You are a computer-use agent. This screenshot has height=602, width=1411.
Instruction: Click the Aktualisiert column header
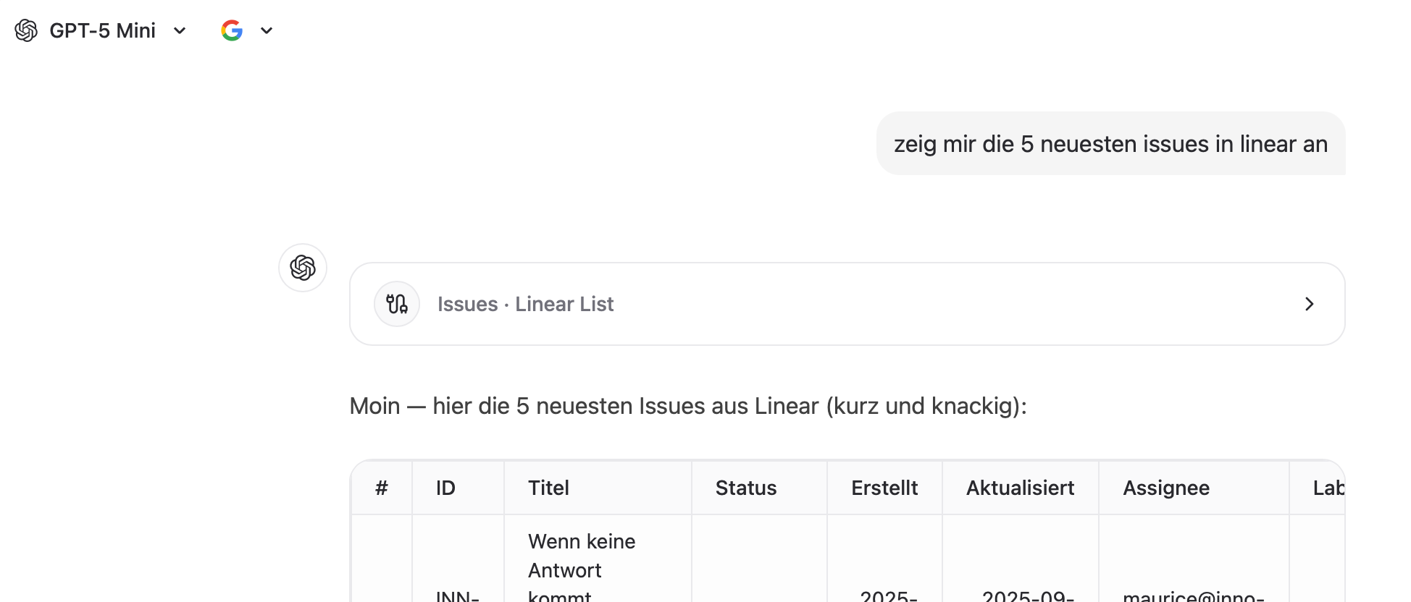pyautogui.click(x=1020, y=488)
